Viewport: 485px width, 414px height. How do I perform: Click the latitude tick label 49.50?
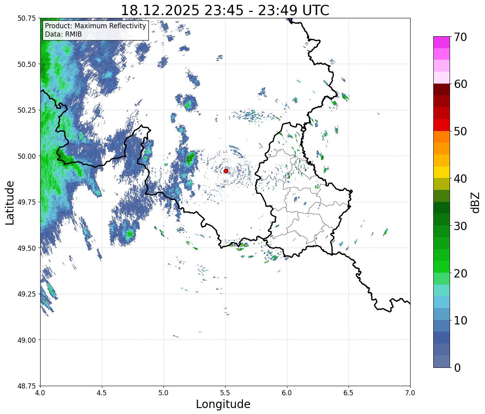(27, 248)
